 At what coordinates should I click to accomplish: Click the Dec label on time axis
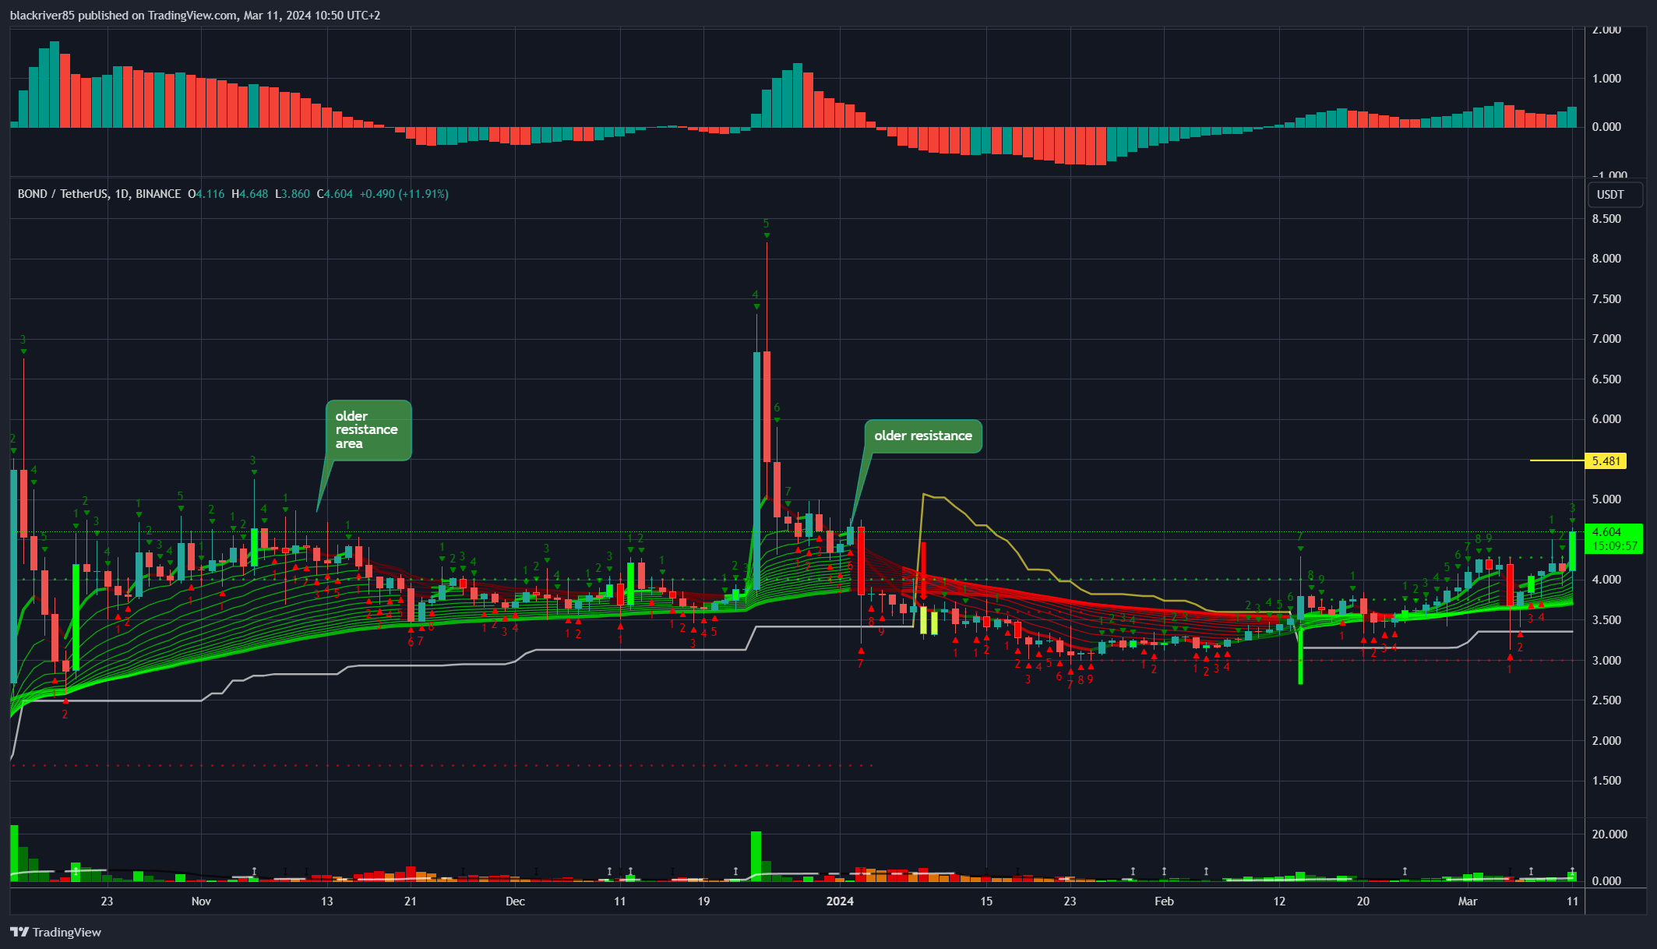coord(515,901)
